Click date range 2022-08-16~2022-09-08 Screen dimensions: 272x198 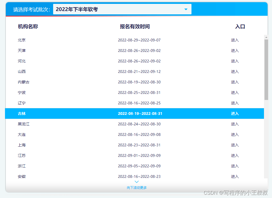[139, 135]
